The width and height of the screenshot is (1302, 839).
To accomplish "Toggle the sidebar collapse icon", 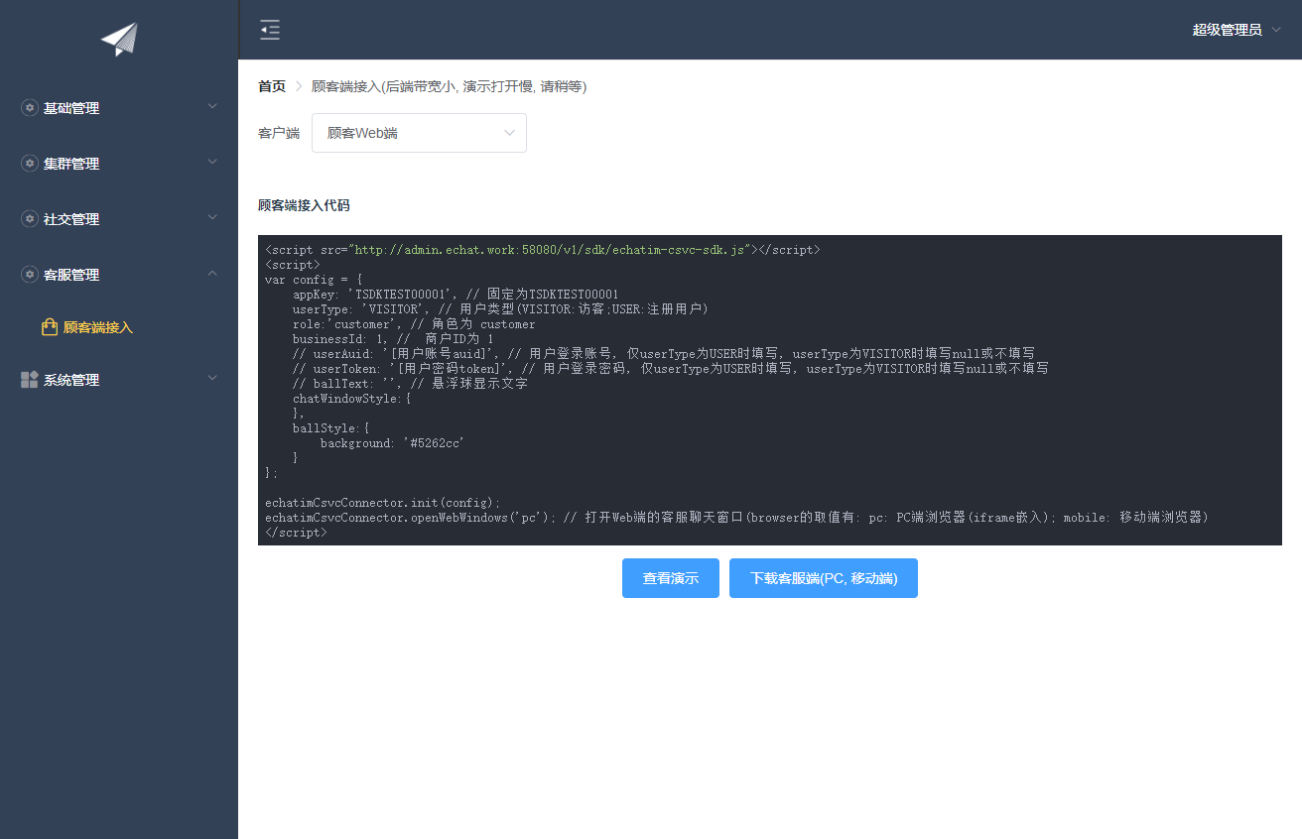I will click(x=270, y=30).
